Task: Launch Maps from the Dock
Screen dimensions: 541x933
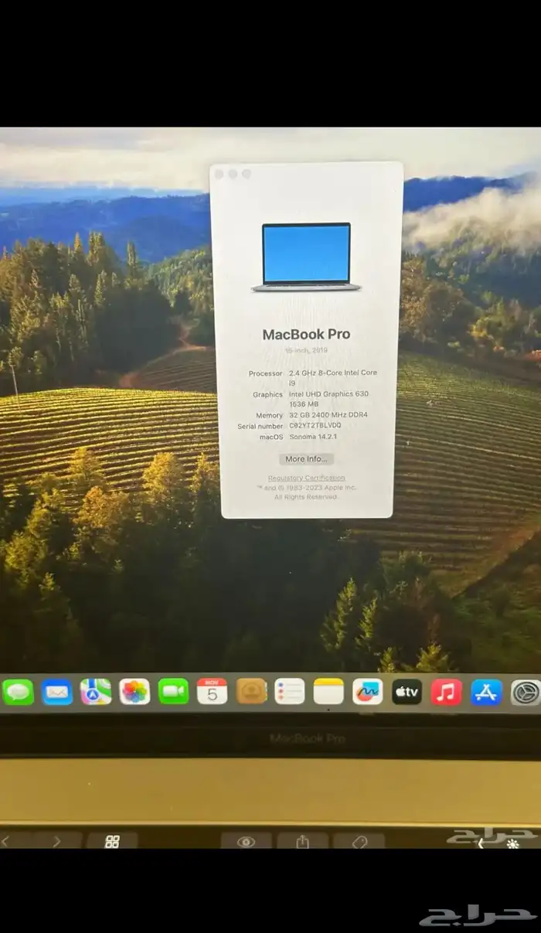Action: tap(96, 691)
